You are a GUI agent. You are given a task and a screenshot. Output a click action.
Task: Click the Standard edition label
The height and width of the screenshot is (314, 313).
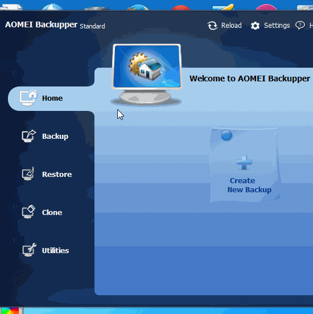click(x=92, y=26)
